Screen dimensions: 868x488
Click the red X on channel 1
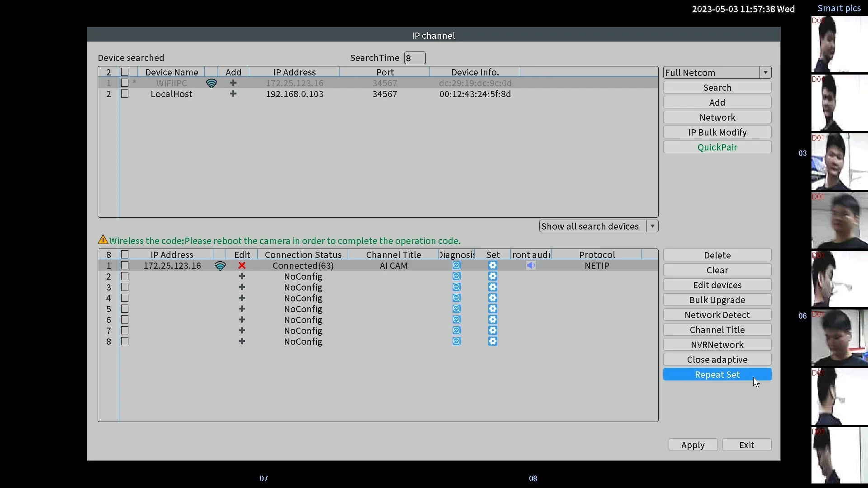pos(242,266)
